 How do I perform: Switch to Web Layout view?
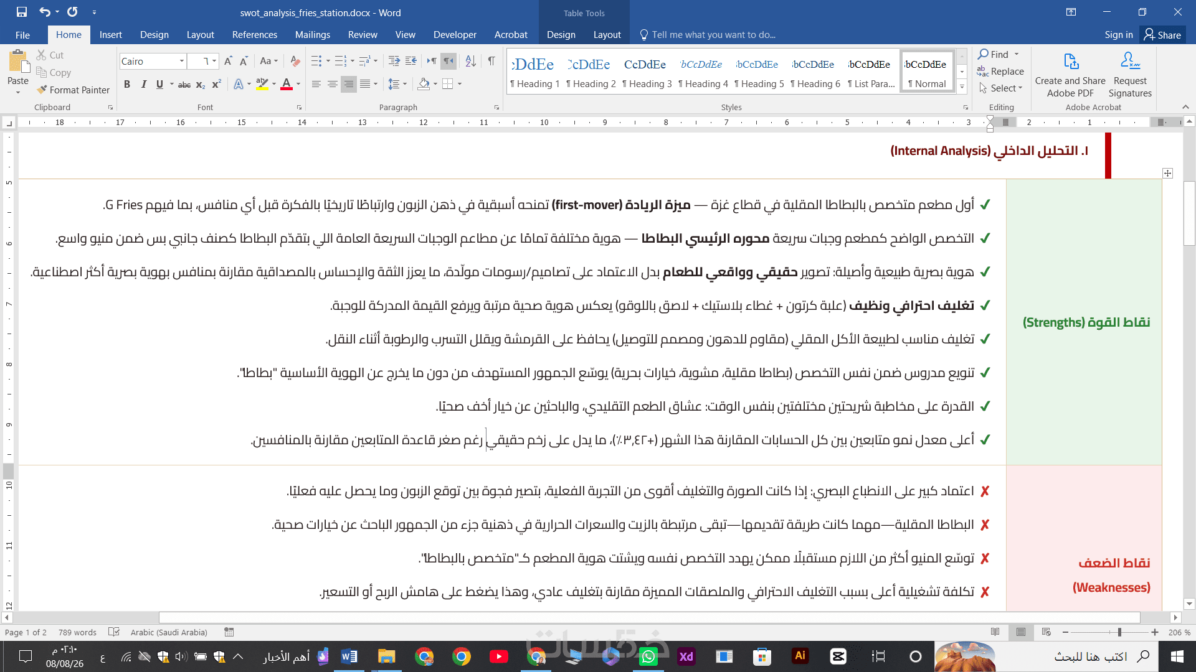1046,632
